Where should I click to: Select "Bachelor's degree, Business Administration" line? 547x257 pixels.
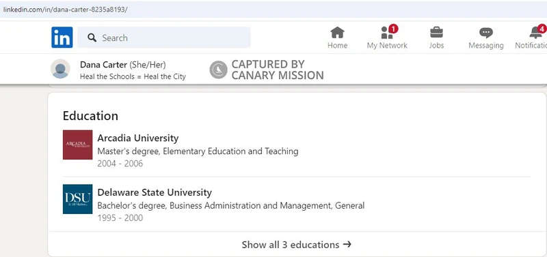231,205
